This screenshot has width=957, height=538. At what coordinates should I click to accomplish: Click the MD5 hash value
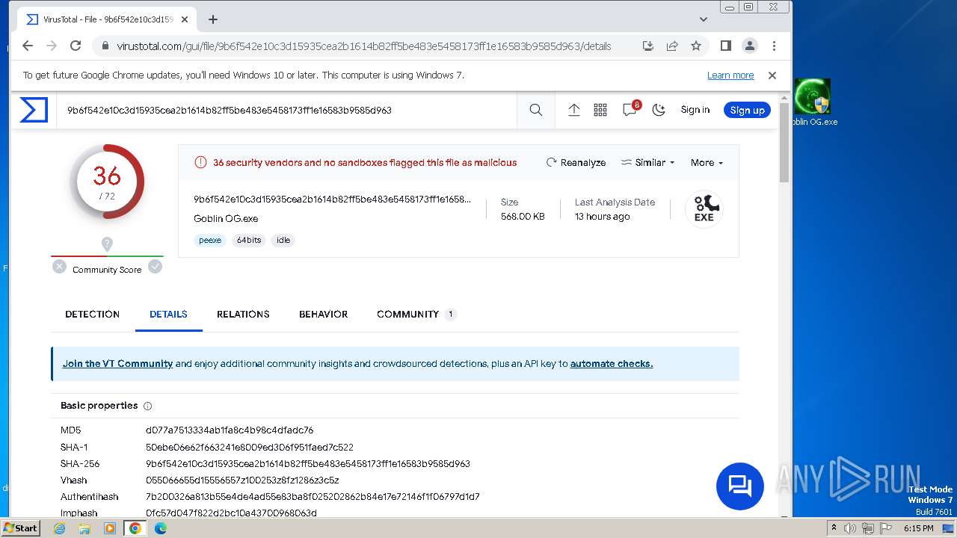click(x=230, y=430)
